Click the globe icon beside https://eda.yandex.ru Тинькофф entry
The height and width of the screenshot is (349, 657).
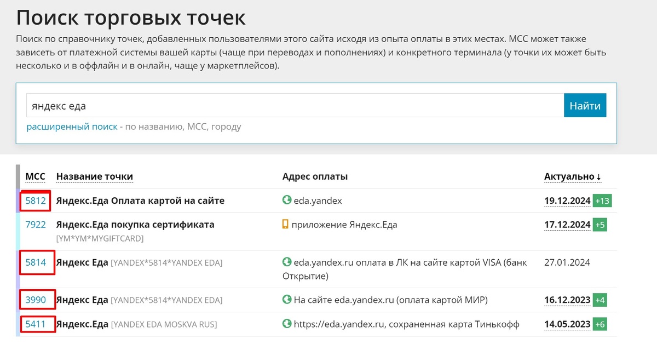pos(285,324)
